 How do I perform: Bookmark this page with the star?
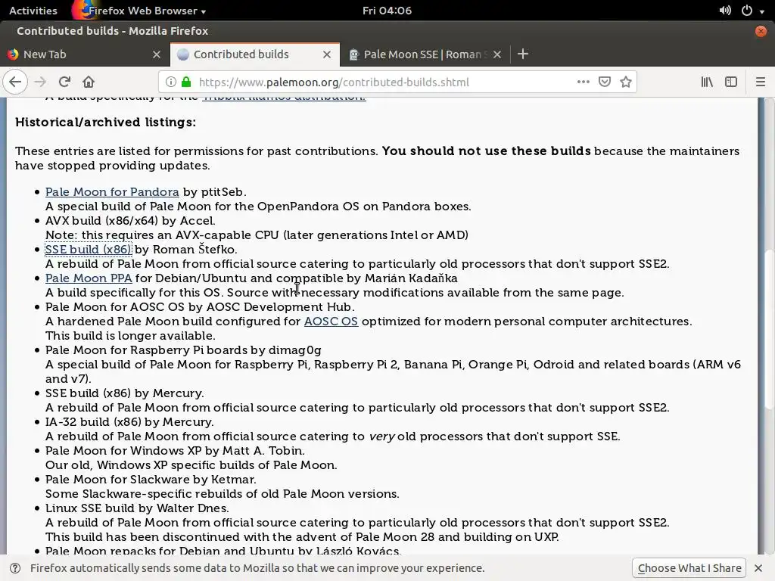click(626, 82)
